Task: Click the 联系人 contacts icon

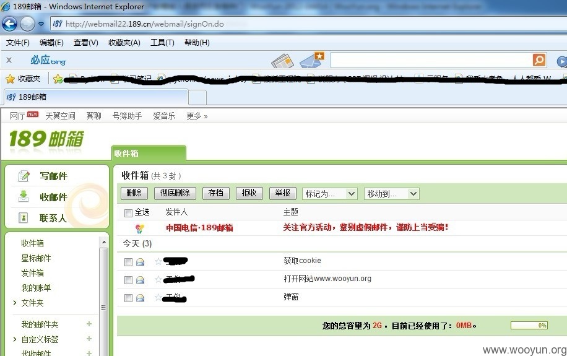Action: [x=23, y=218]
